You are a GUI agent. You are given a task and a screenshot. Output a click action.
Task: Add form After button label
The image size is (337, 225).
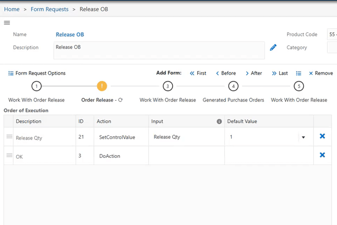(x=256, y=73)
